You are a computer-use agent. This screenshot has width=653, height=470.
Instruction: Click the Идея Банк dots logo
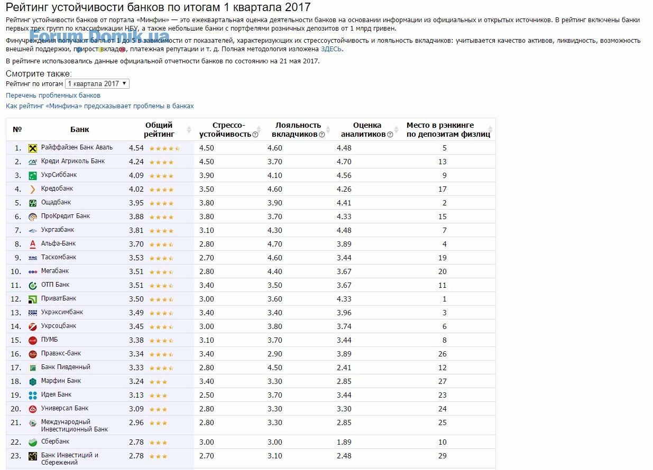point(33,396)
